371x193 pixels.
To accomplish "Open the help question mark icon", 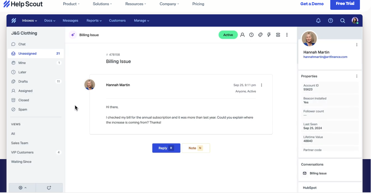I will 330,21.
